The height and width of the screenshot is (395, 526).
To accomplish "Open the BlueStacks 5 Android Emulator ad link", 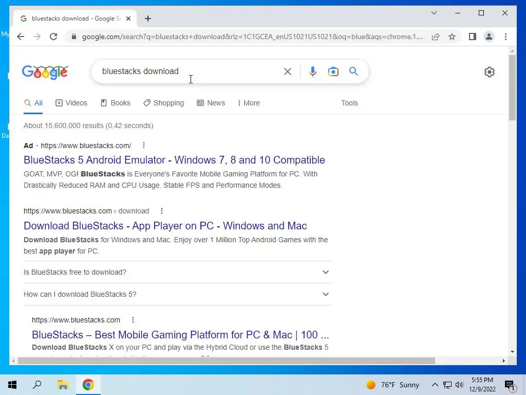I will [174, 160].
